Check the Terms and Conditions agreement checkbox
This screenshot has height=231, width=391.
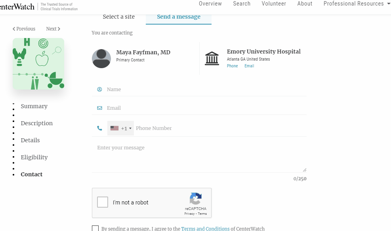tap(95, 228)
